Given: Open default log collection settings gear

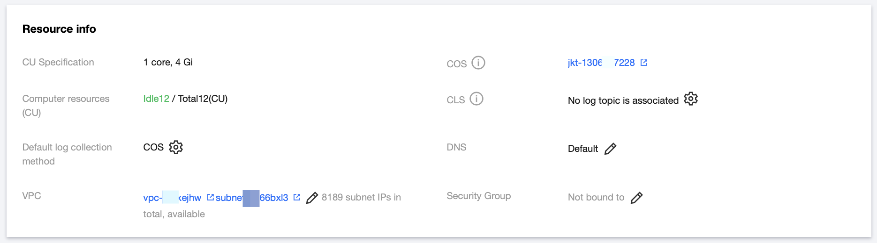Looking at the screenshot, I should pyautogui.click(x=176, y=147).
